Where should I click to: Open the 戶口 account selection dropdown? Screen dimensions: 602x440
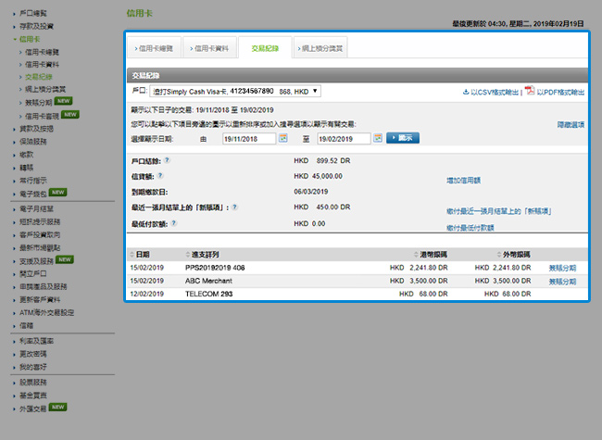point(235,91)
